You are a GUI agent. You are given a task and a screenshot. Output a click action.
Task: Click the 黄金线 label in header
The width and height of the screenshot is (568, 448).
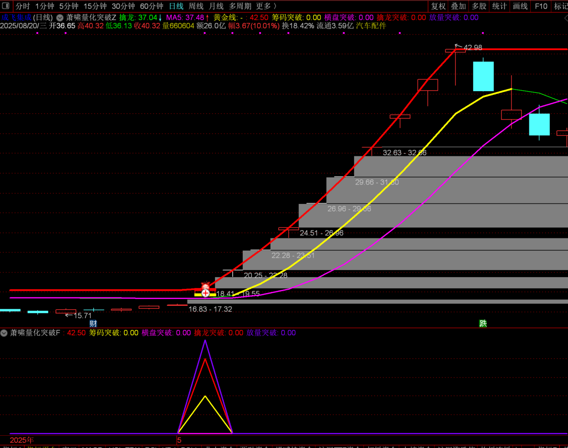(x=228, y=17)
